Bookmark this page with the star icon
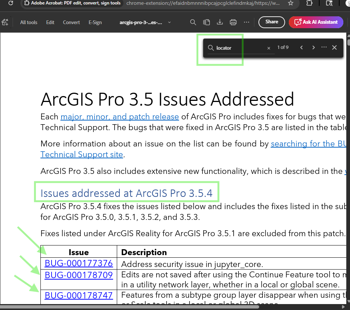Screen dimensions: 350x310 pos(291,3)
